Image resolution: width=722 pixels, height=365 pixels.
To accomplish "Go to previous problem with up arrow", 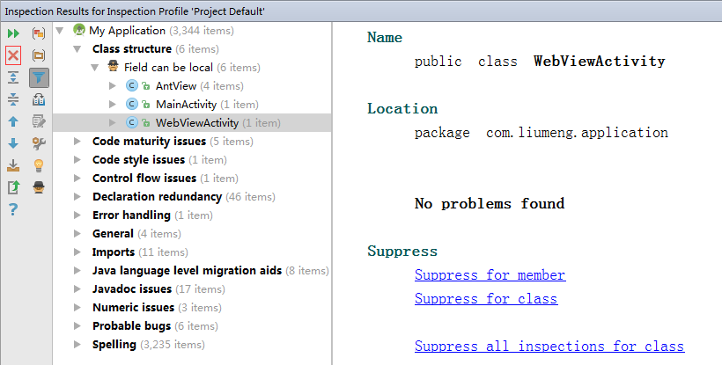I will 13,121.
